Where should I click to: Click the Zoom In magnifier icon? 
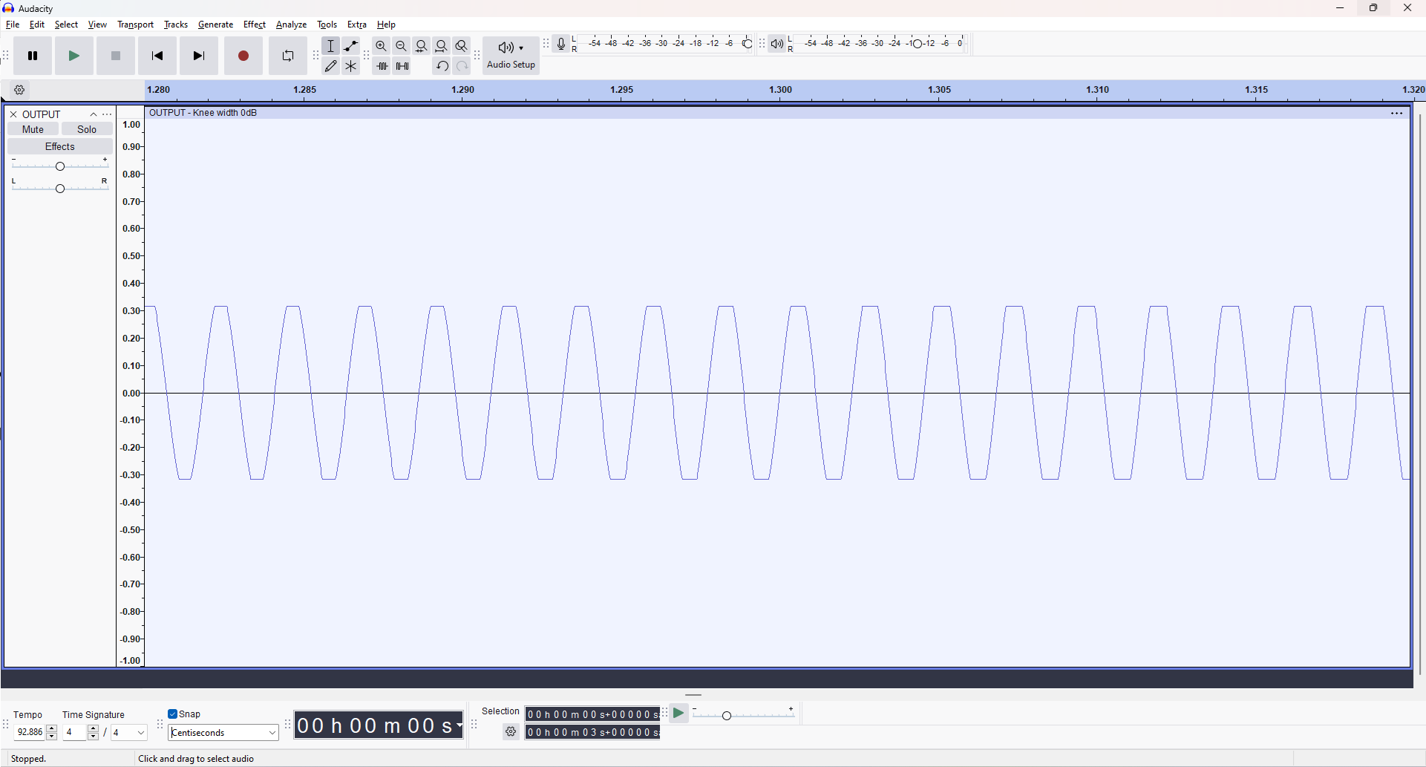381,45
